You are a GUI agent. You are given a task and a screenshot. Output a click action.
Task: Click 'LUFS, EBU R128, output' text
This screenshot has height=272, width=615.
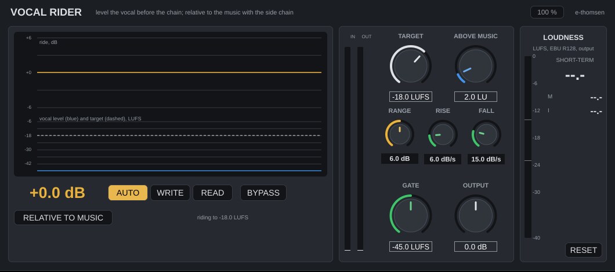point(563,49)
